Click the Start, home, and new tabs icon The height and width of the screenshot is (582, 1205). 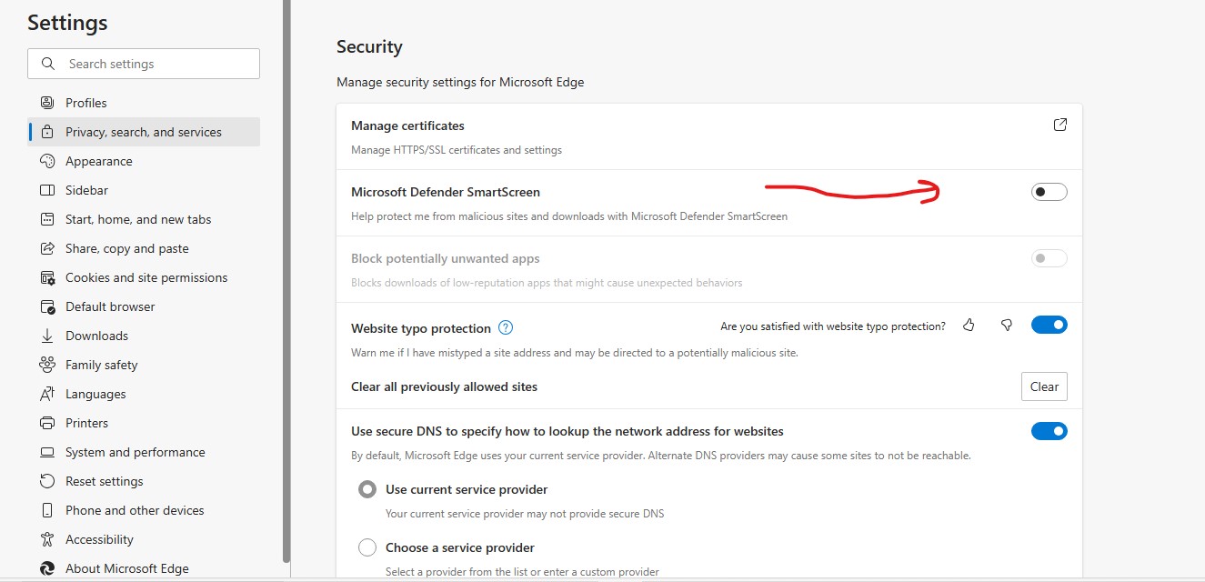[x=47, y=219]
